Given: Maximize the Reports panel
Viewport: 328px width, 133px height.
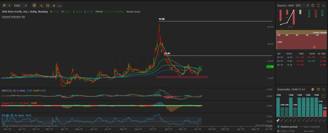Looking at the screenshot, I should (x=318, y=5).
